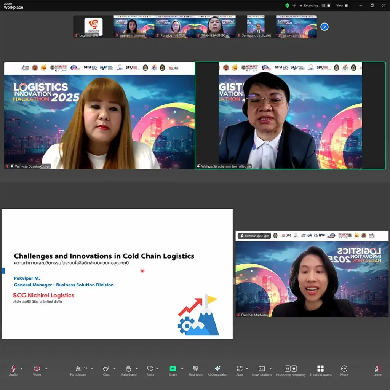Click the cloud recording icon
The image size is (390, 390).
click(x=301, y=5)
